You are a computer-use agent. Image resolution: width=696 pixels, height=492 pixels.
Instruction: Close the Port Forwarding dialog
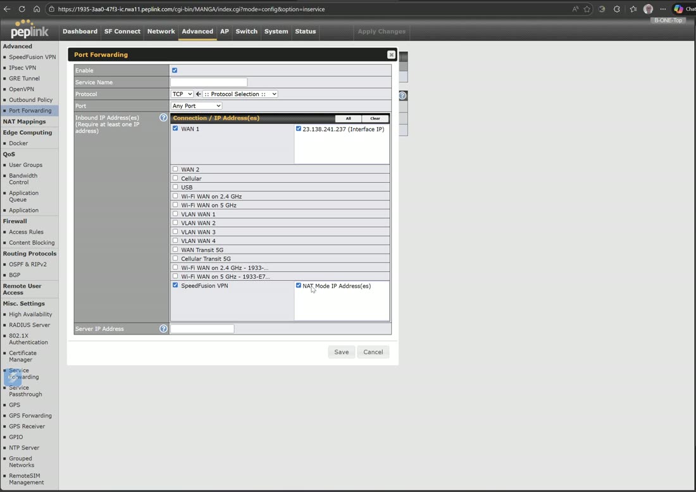[x=391, y=54]
